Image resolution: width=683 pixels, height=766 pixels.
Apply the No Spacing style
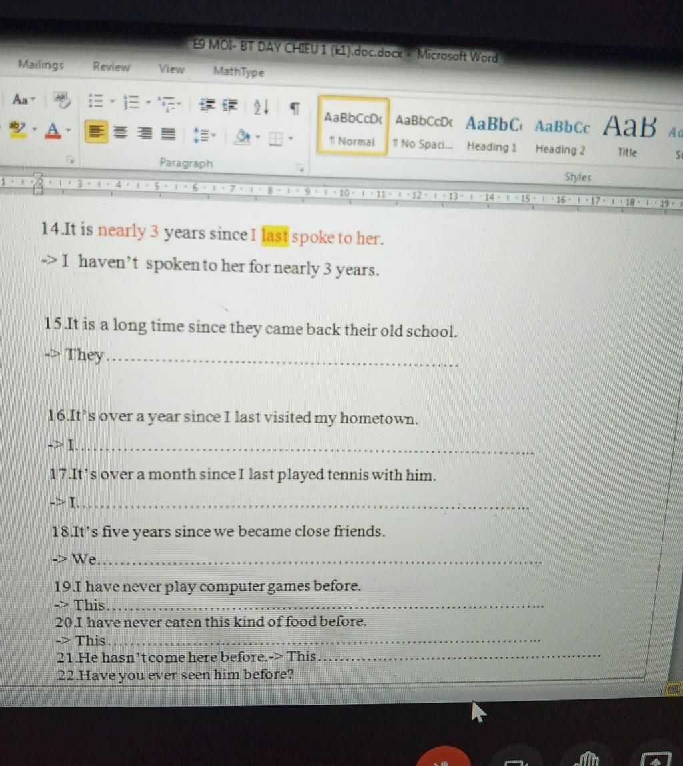point(424,131)
